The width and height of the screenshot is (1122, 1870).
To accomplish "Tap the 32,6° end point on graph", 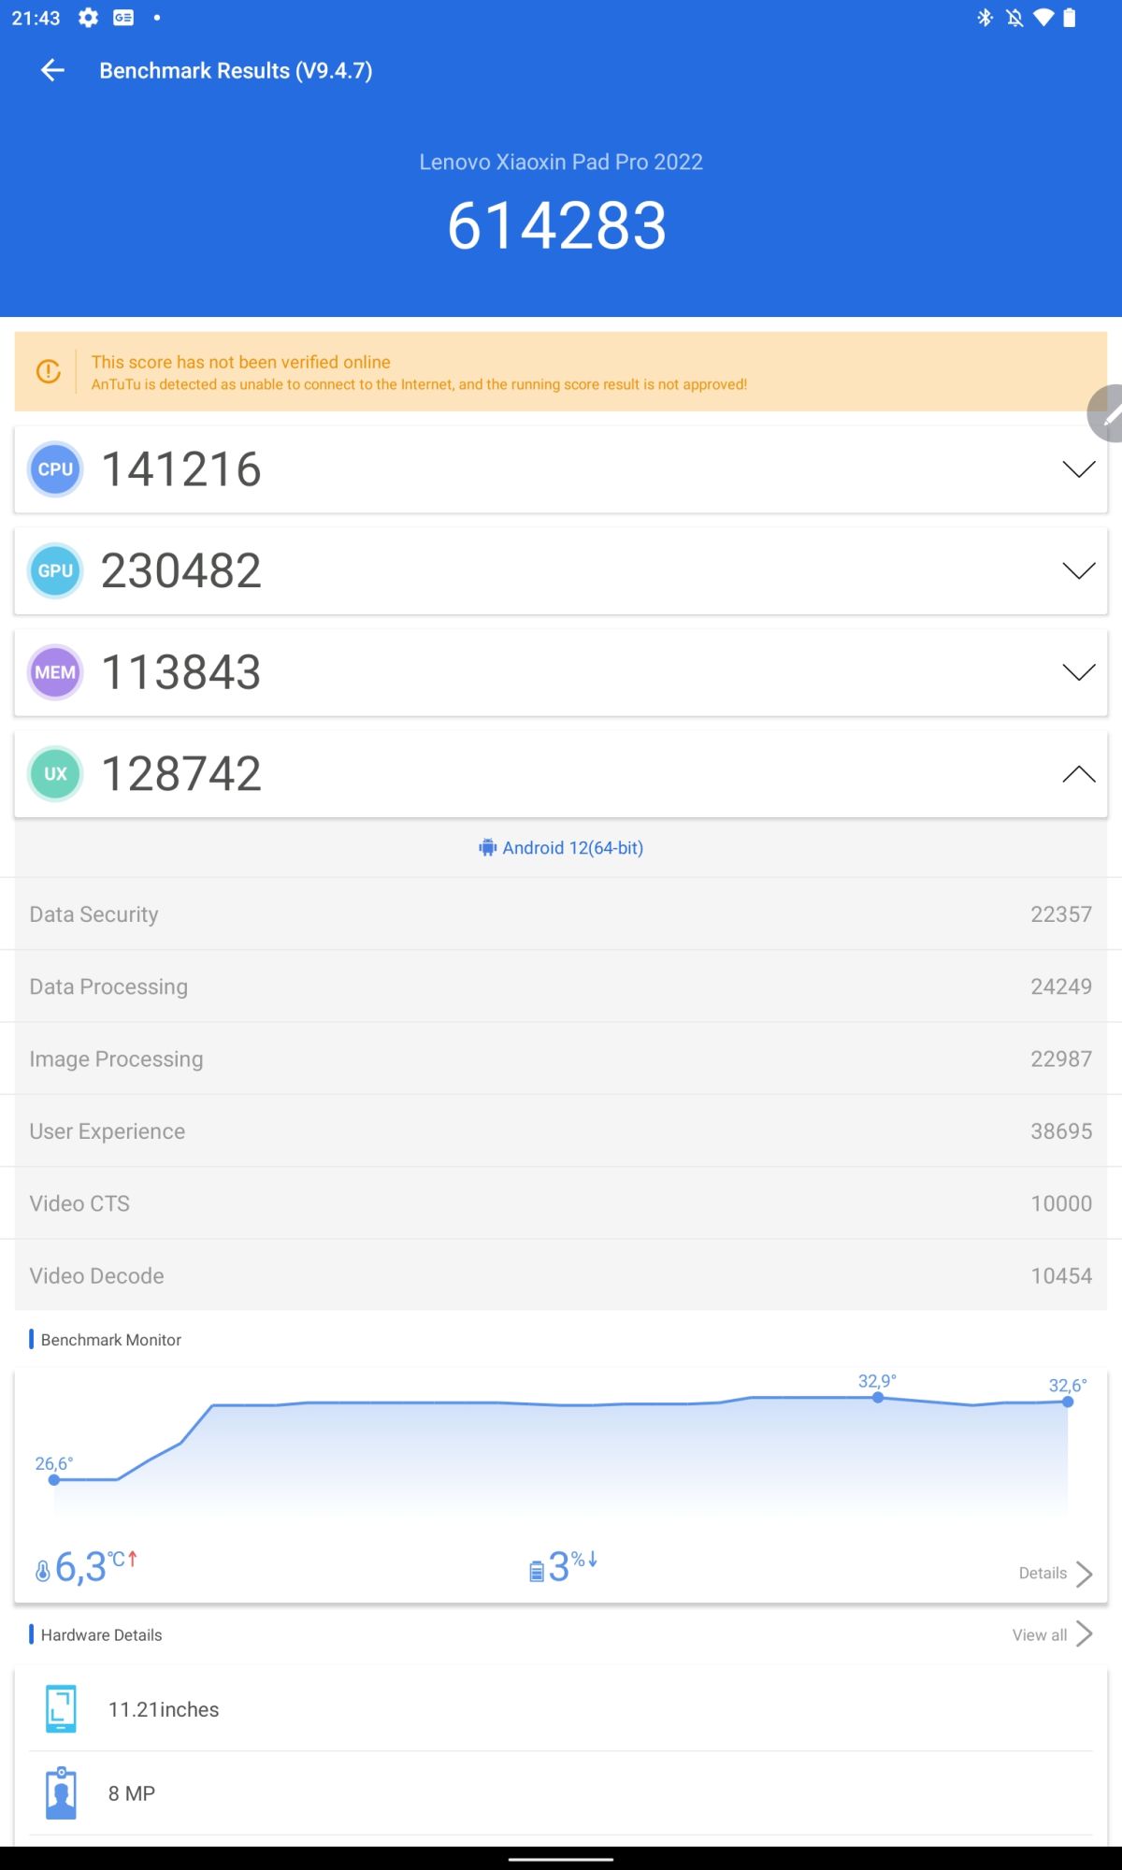I will pos(1068,1402).
